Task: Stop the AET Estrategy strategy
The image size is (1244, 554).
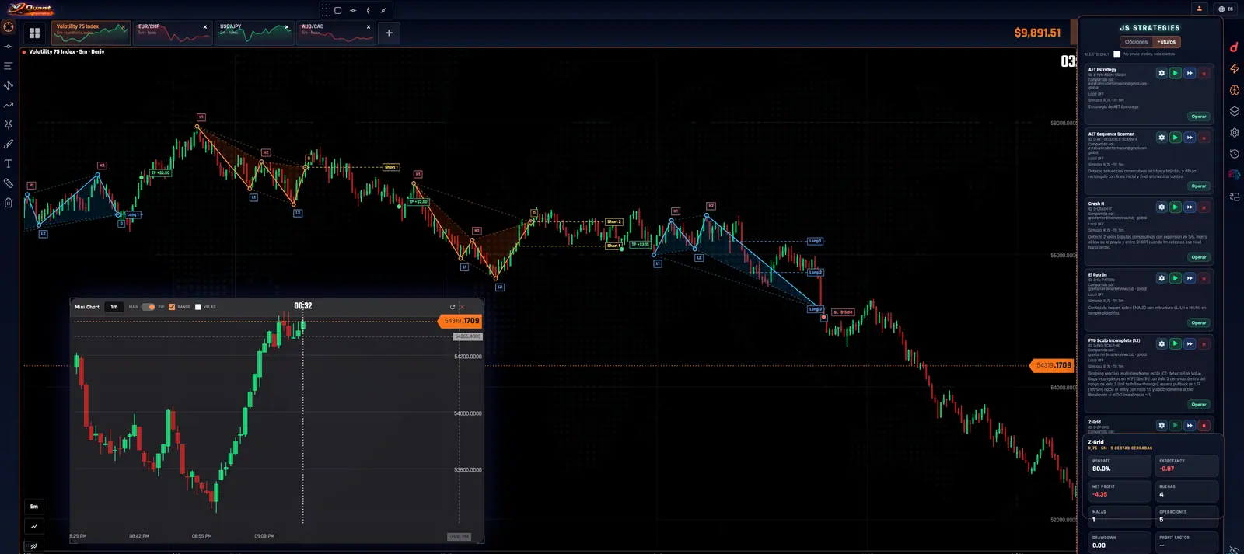Action: click(x=1204, y=73)
